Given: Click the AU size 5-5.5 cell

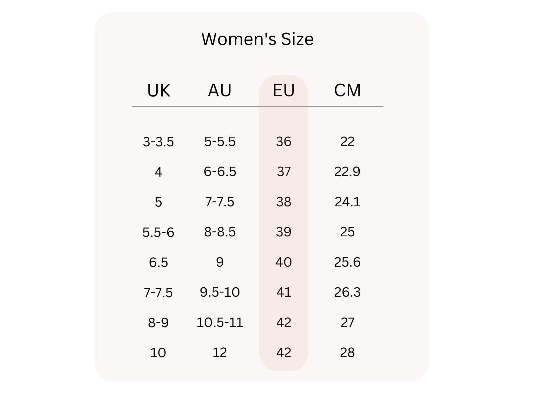Looking at the screenshot, I should [x=220, y=141].
